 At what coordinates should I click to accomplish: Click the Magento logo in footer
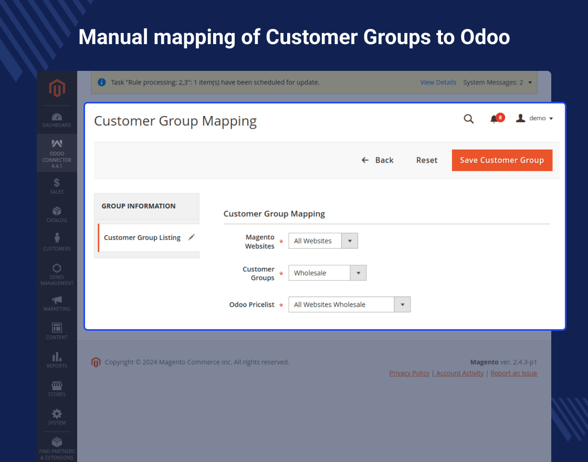[x=96, y=362]
